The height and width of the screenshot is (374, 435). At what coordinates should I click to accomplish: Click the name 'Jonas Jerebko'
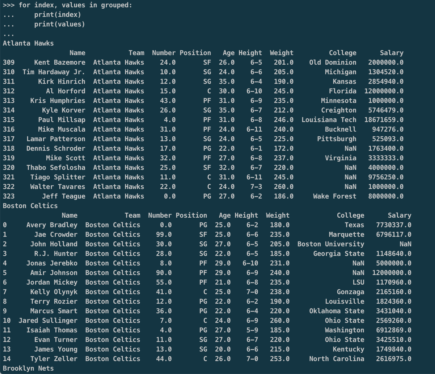click(52, 263)
